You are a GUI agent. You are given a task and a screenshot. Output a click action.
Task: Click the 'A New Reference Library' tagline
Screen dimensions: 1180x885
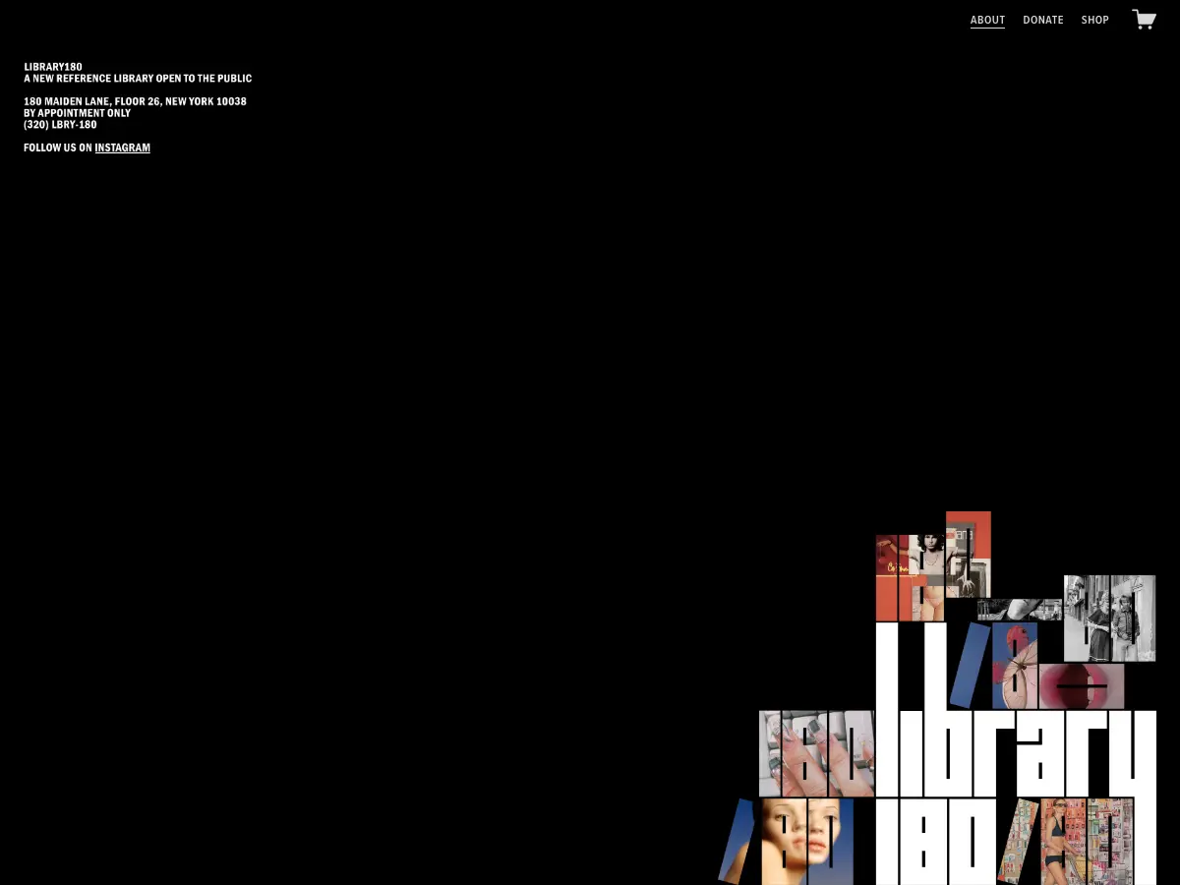(138, 79)
